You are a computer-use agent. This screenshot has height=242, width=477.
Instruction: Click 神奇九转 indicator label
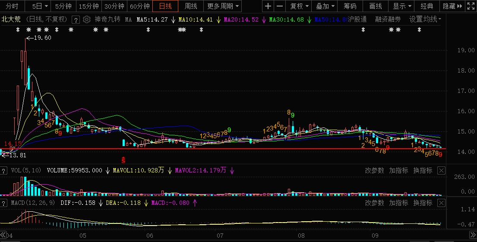(107, 19)
